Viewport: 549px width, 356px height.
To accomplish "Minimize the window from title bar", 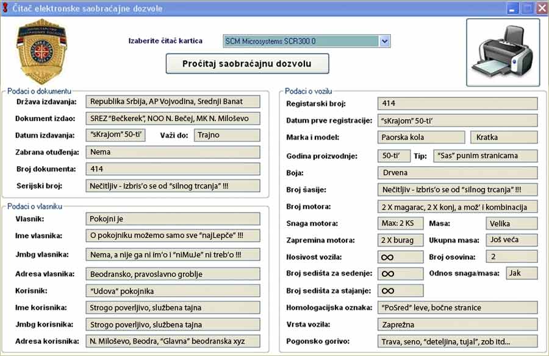I will [x=512, y=9].
